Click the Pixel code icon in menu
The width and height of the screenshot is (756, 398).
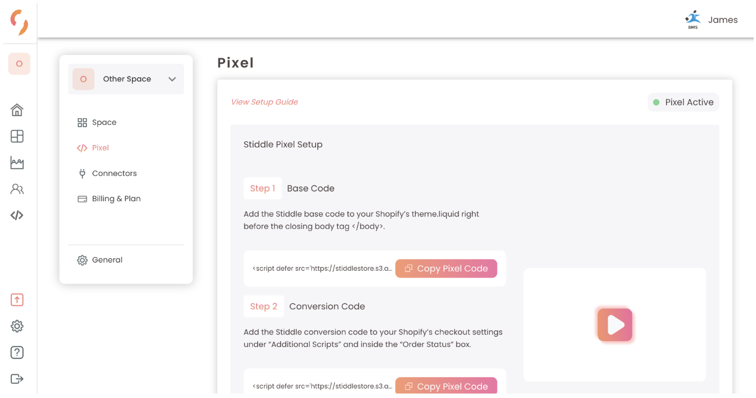(82, 148)
